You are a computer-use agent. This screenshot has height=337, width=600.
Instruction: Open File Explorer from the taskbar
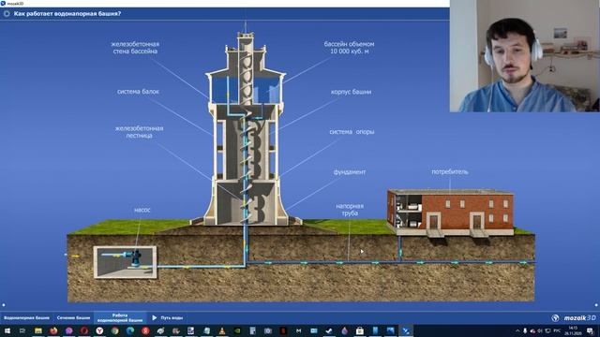tap(38, 330)
